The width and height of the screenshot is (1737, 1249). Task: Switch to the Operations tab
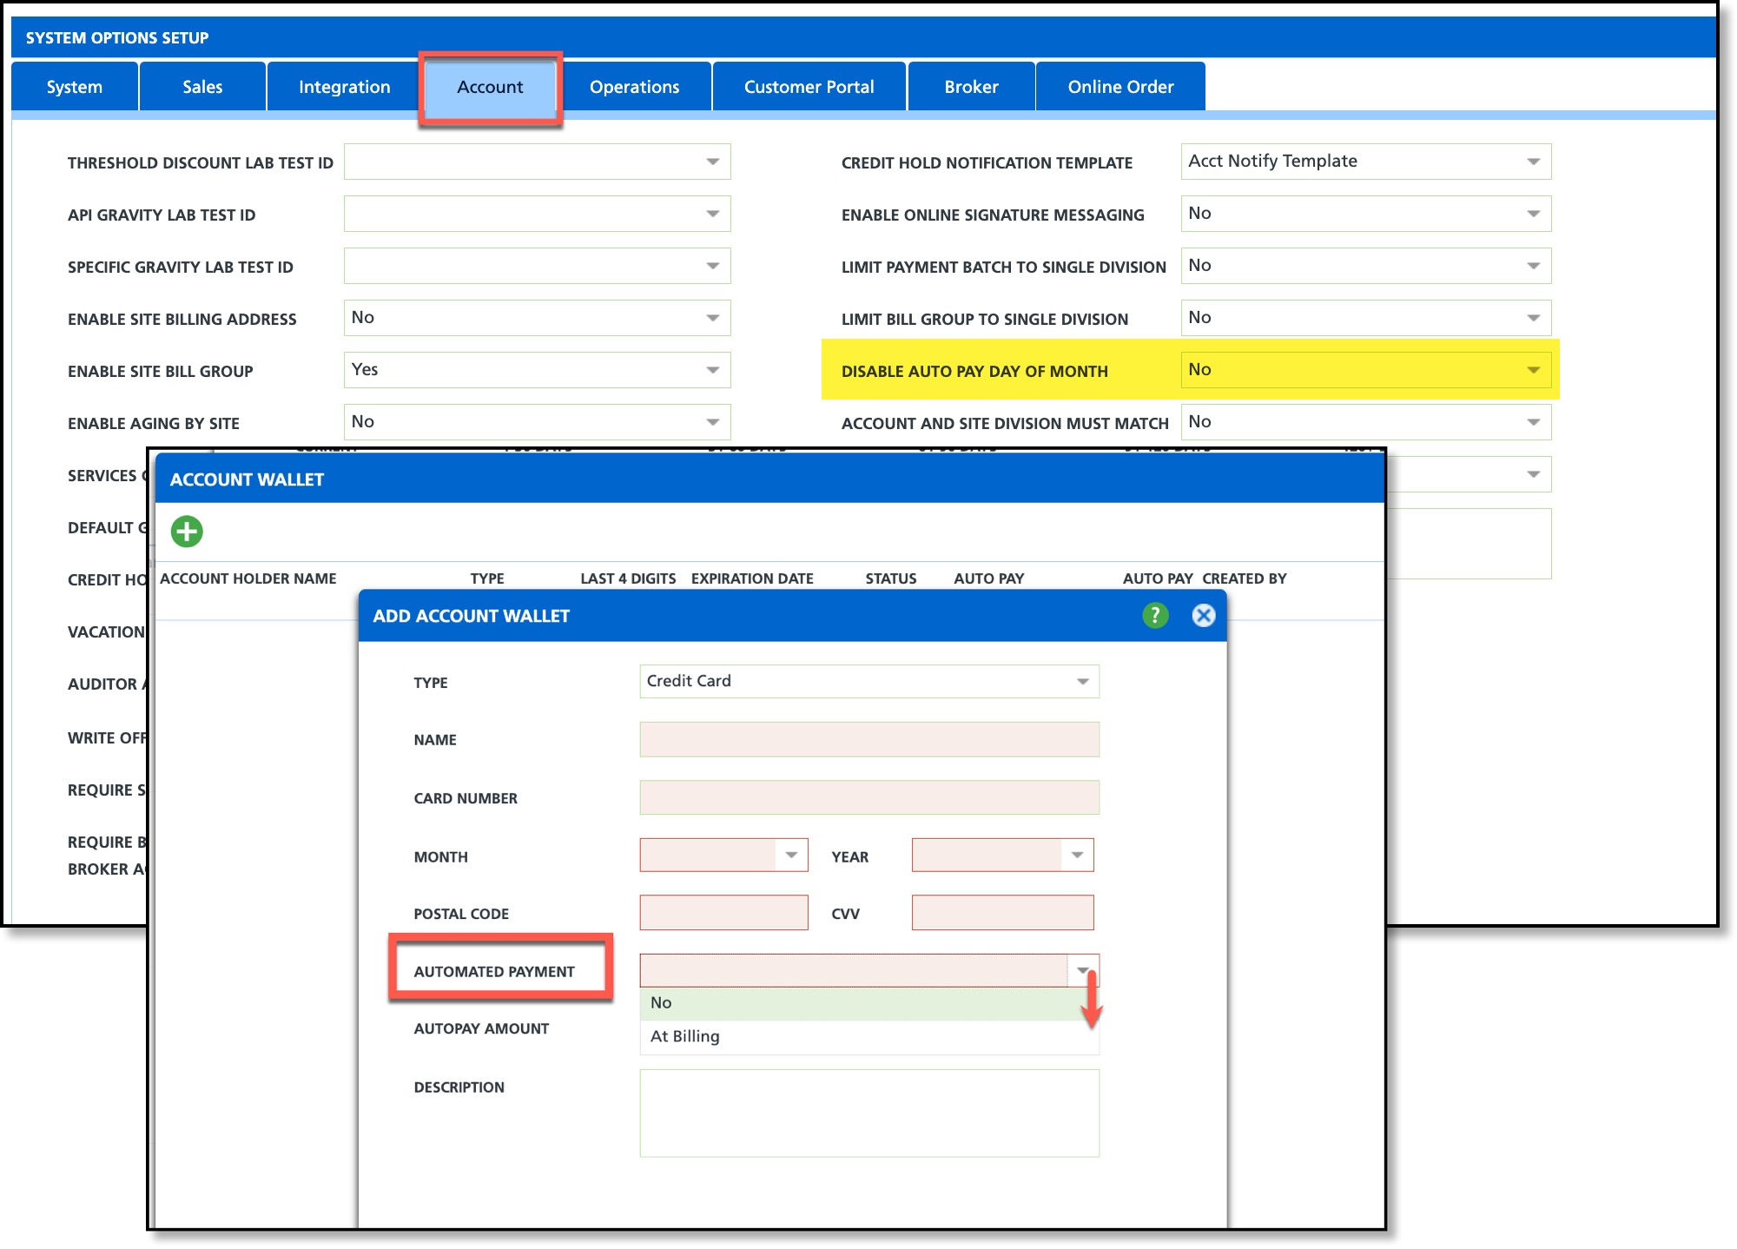[x=634, y=87]
